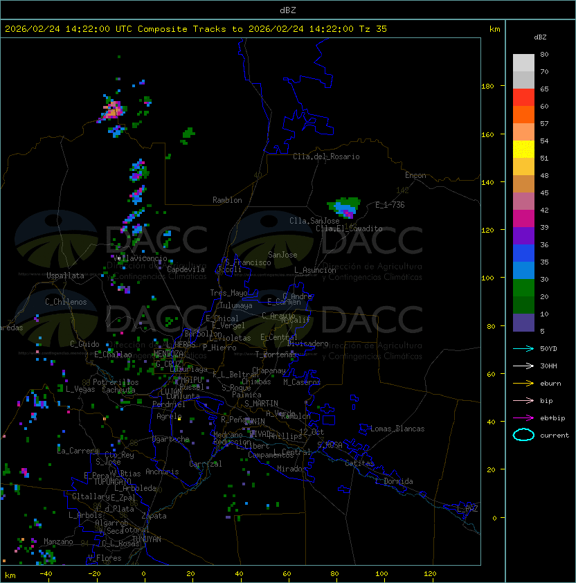Click the Perdriel map label

[169, 404]
